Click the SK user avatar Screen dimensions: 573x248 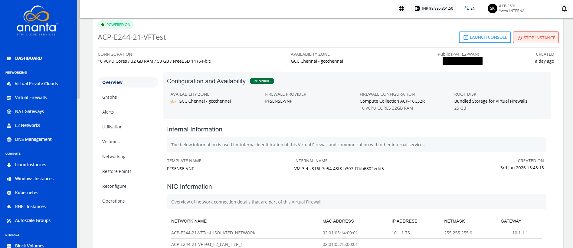click(x=492, y=8)
